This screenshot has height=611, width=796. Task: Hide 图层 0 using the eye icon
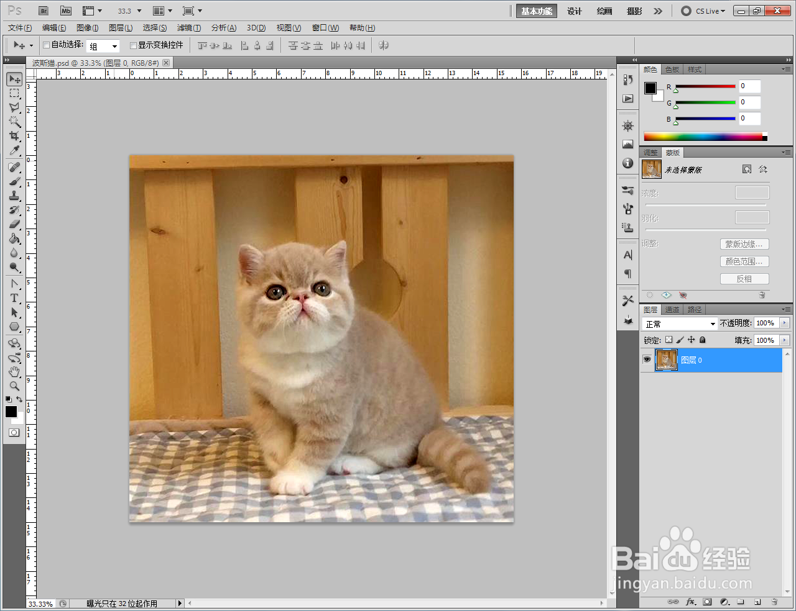click(647, 360)
